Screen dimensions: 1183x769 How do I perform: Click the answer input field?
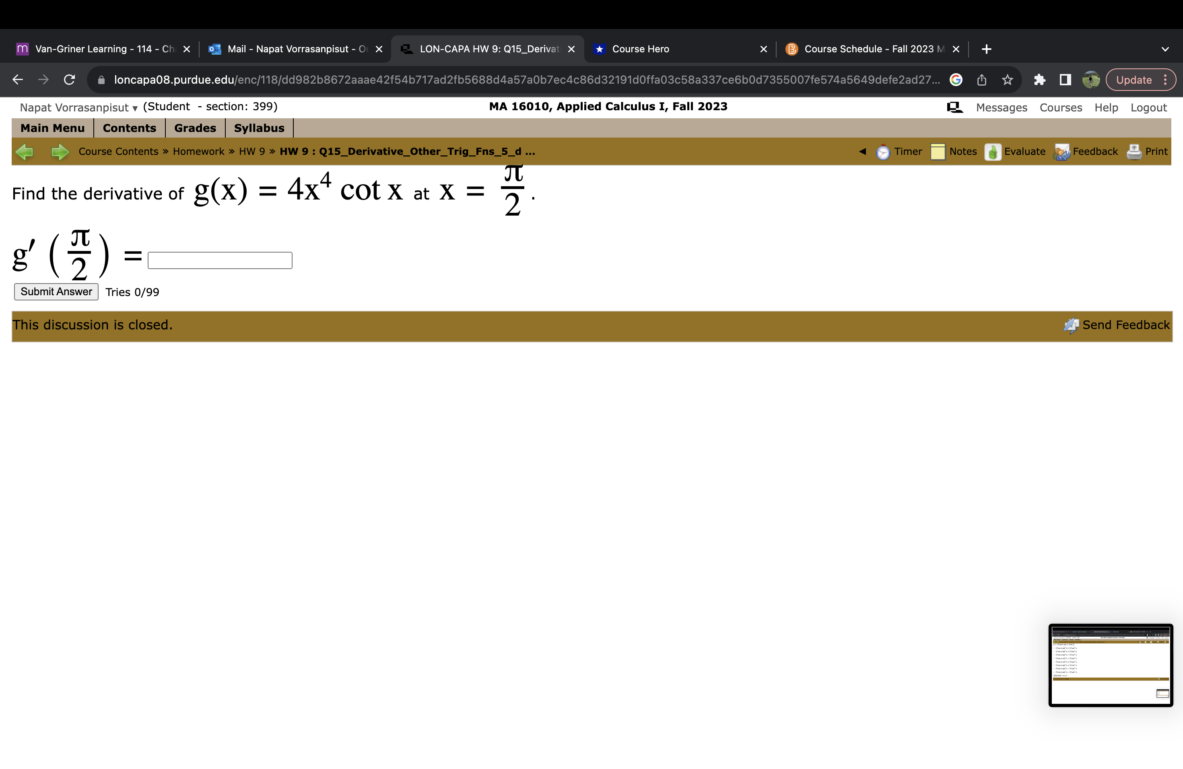219,260
